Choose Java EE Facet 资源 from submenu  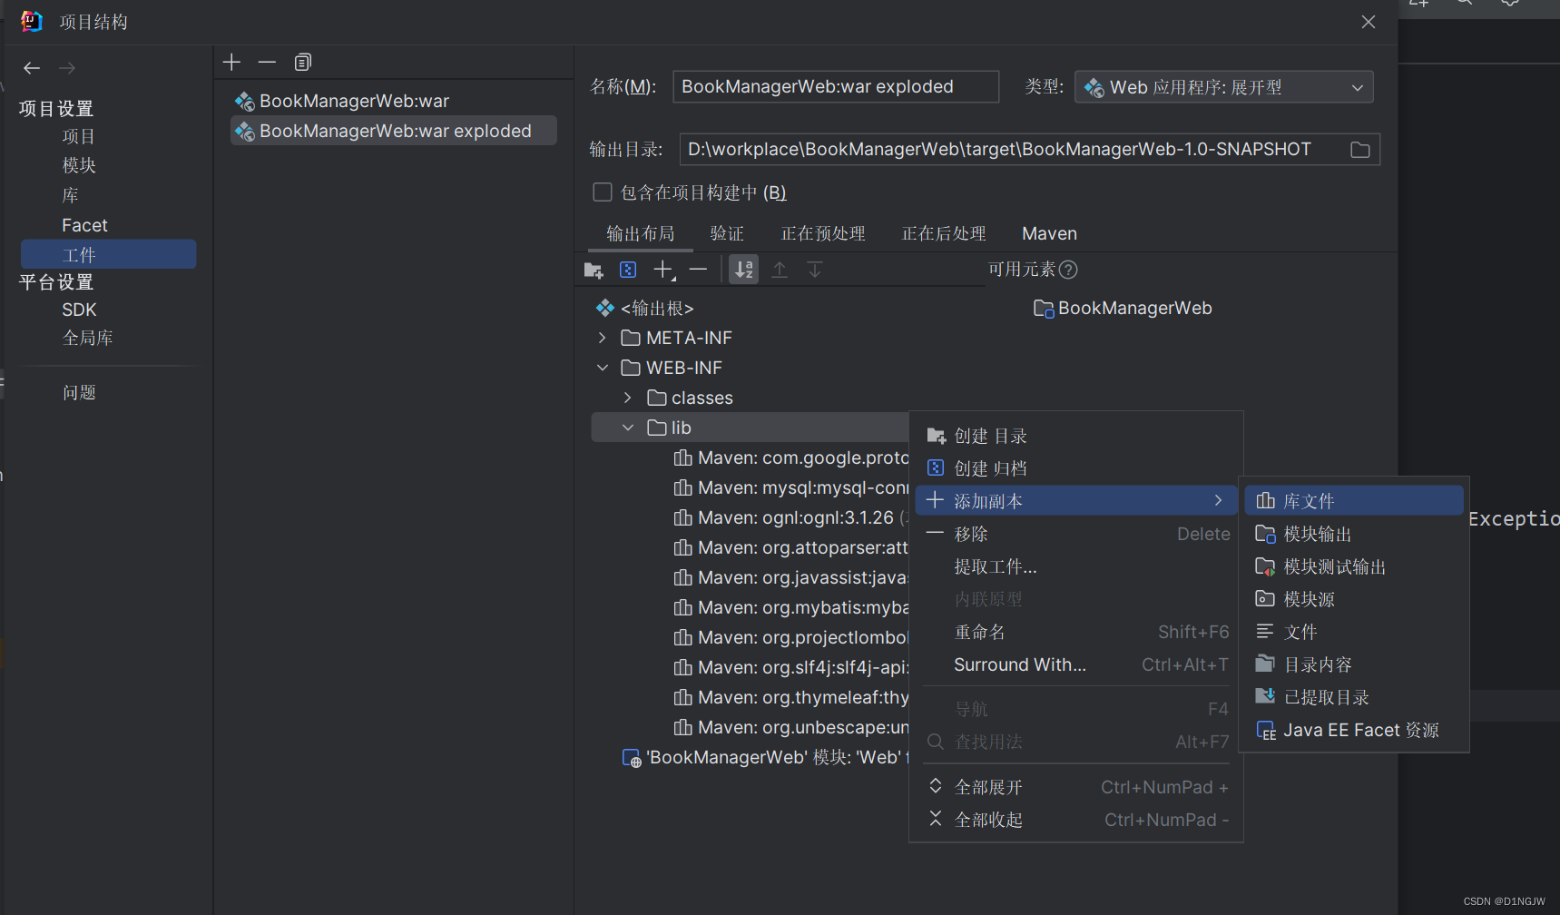point(1354,731)
